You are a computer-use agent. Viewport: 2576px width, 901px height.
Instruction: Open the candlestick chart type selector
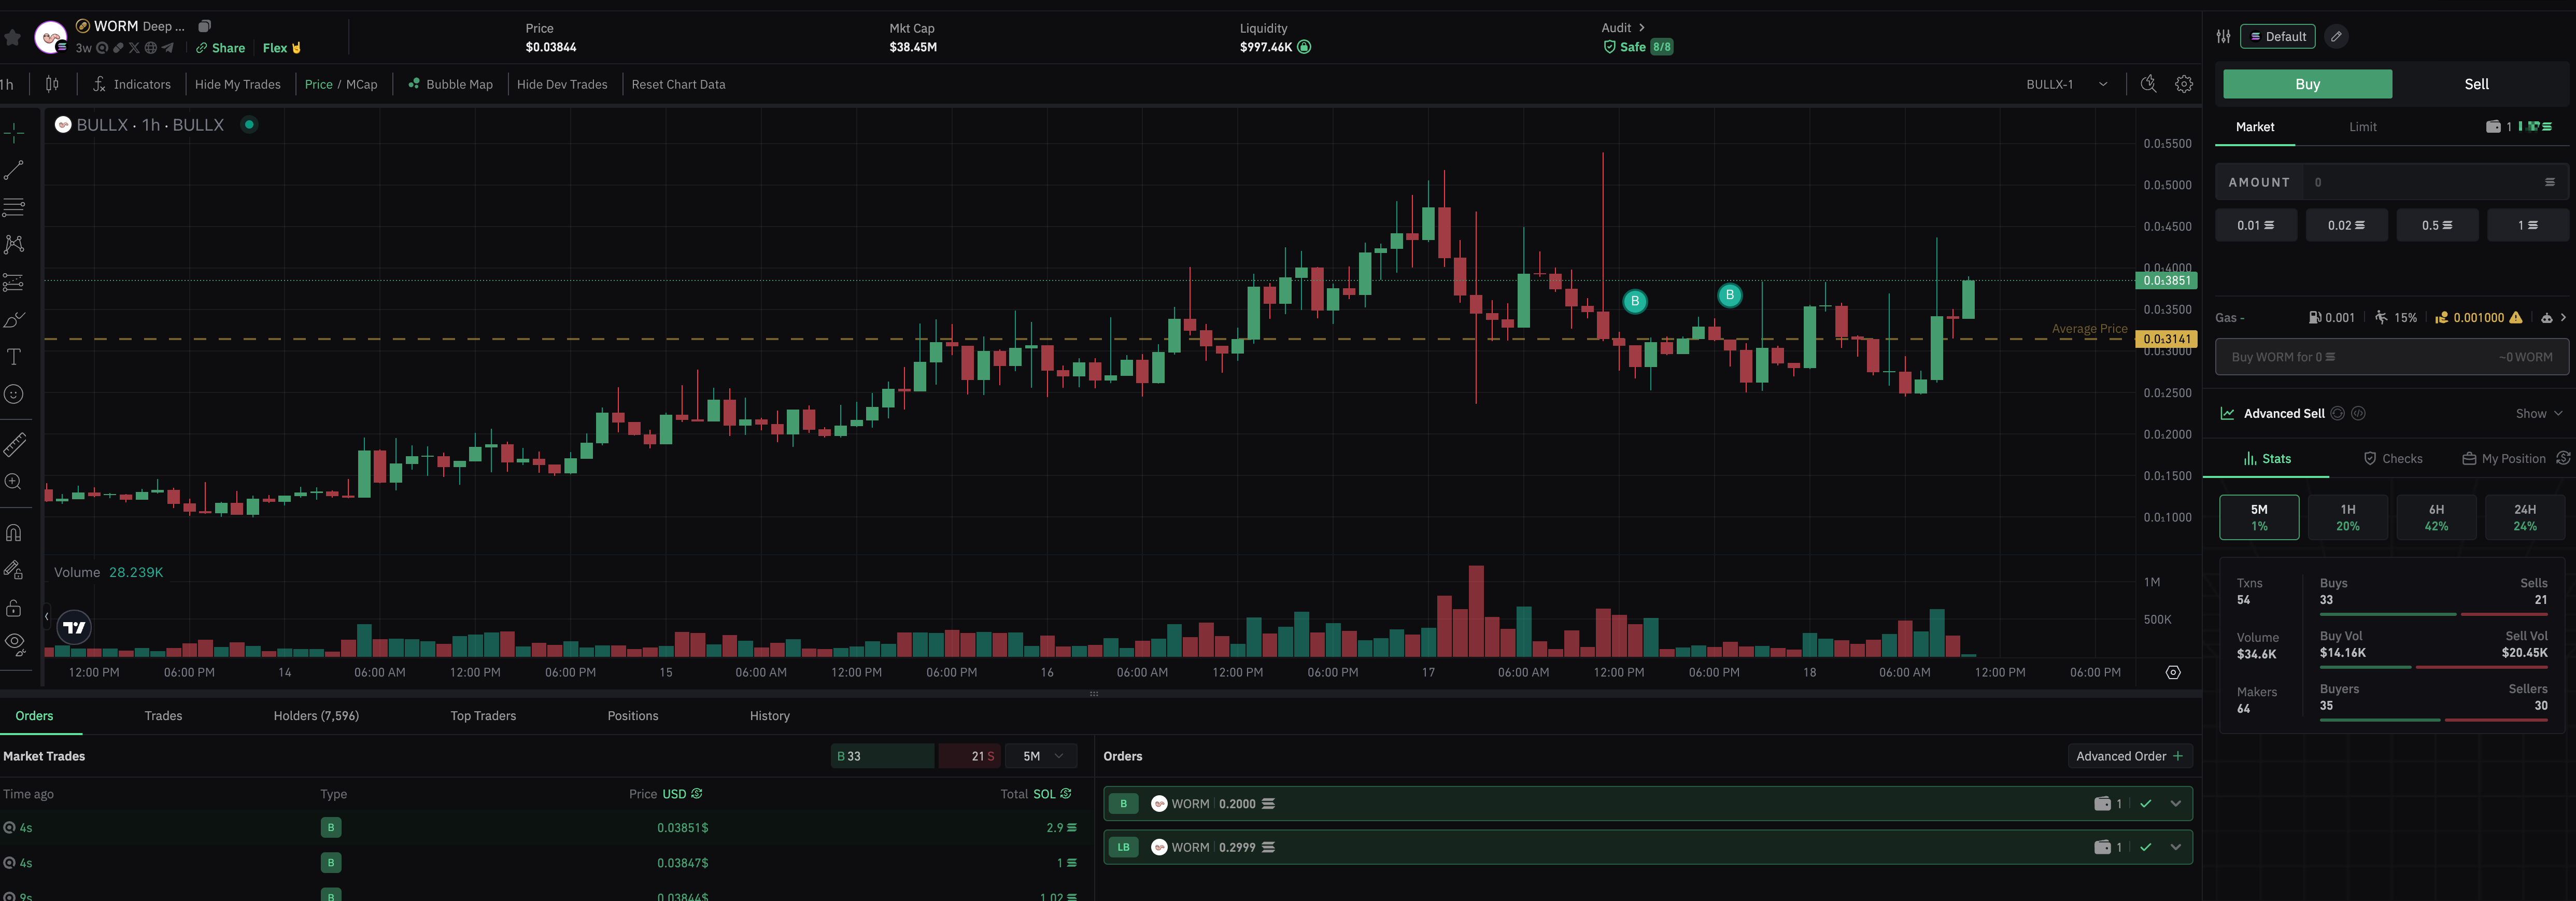coord(52,84)
